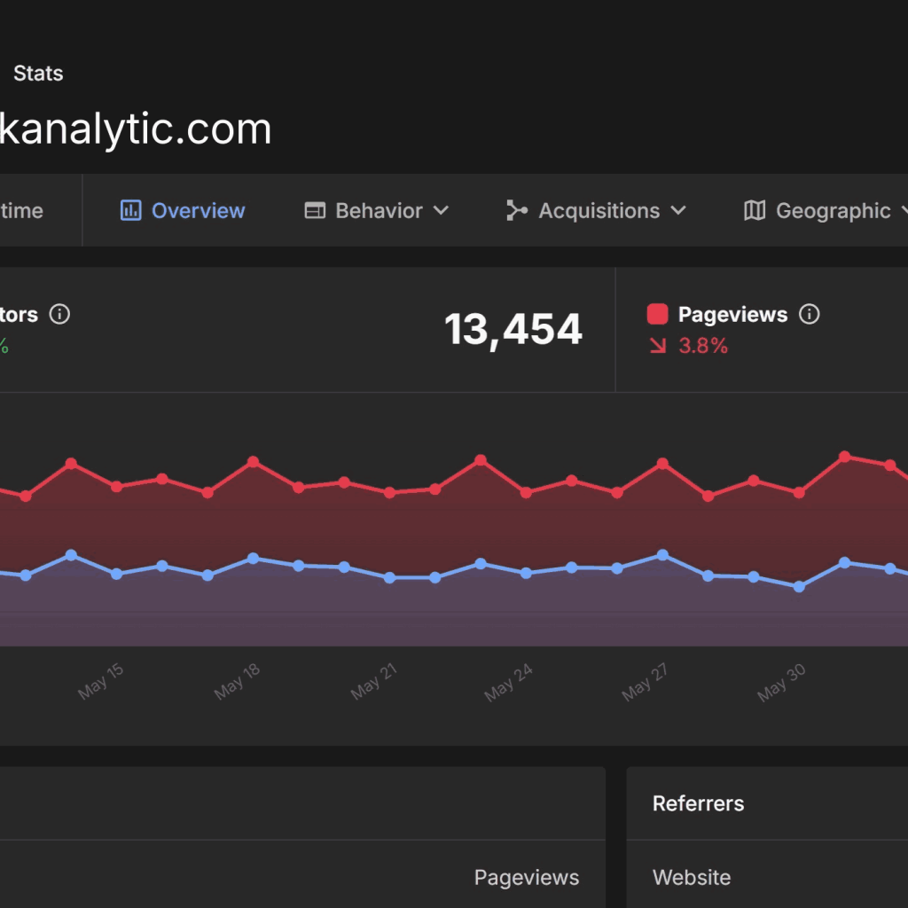908x908 pixels.
Task: Click the Referrers panel heading
Action: 698,803
